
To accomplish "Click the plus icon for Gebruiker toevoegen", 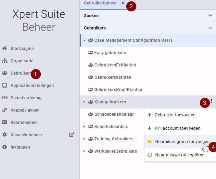I will point(150,115).
